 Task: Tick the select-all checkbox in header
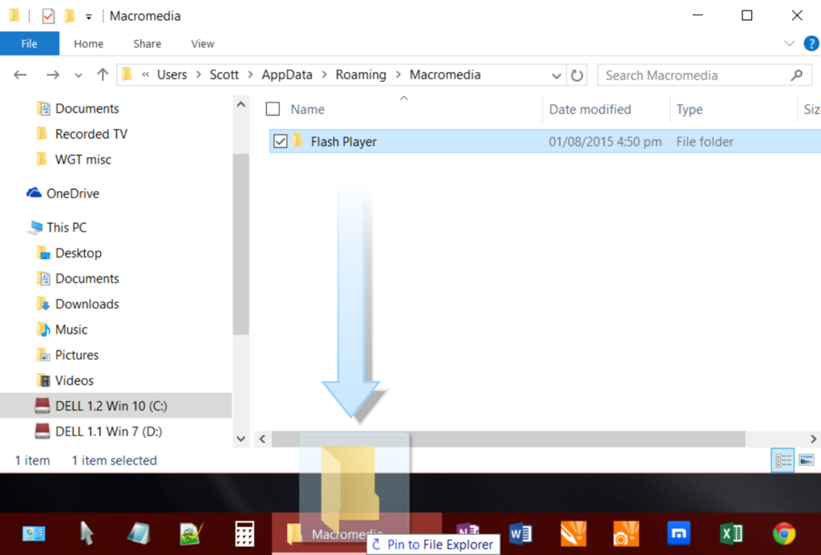point(273,109)
